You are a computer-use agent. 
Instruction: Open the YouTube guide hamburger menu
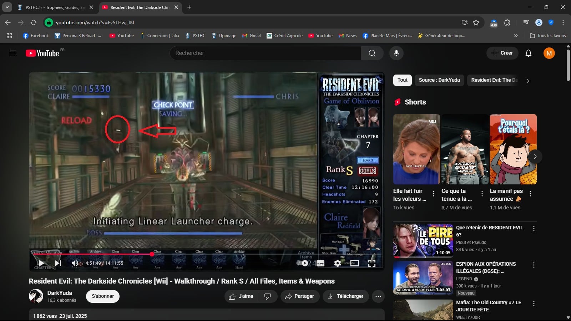coord(13,53)
